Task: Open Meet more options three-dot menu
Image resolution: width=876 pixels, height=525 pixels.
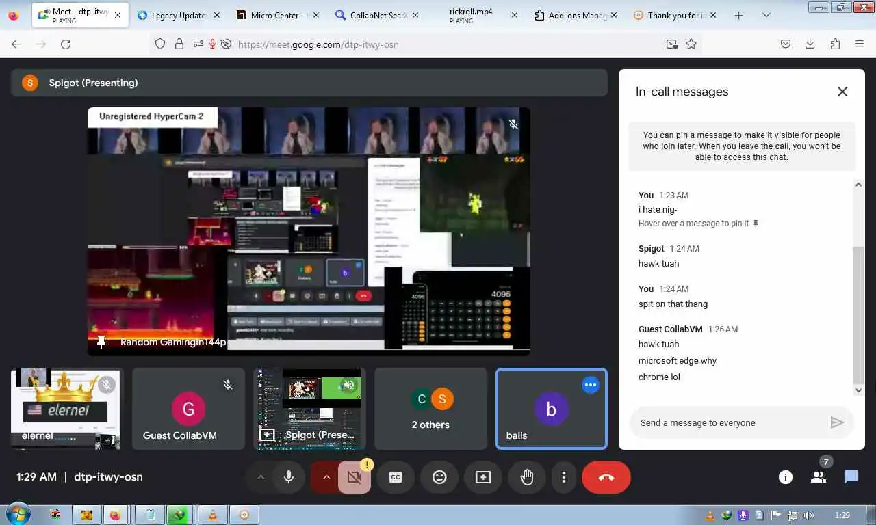Action: pos(564,477)
